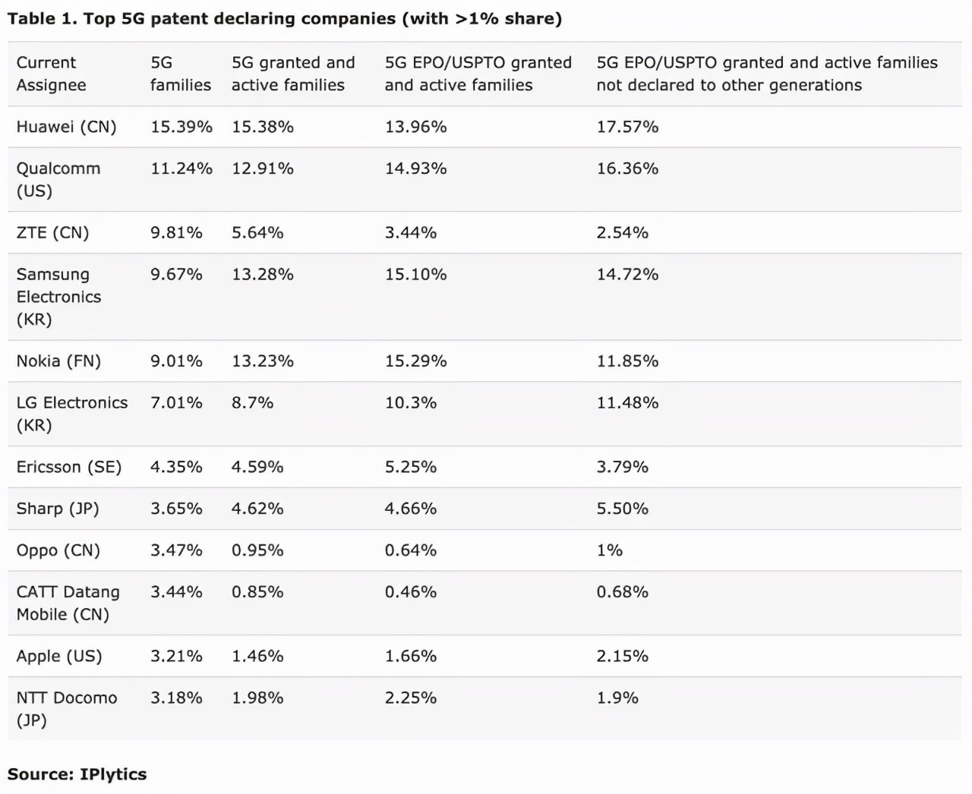Click Huawei's 17.57% value

pyautogui.click(x=626, y=127)
